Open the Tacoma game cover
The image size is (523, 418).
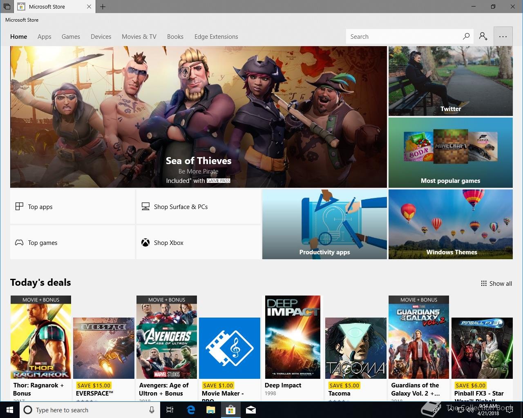(x=355, y=348)
